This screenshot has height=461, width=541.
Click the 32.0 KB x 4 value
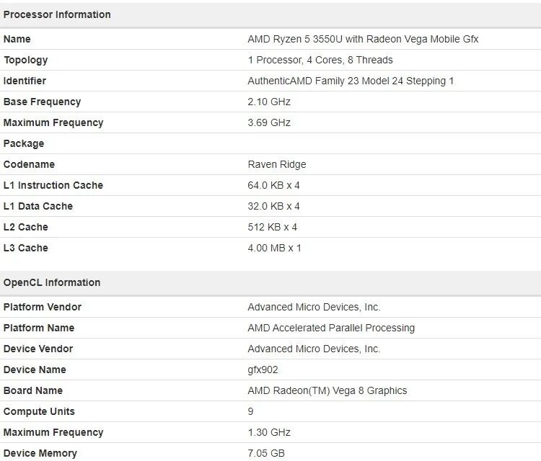click(x=273, y=206)
